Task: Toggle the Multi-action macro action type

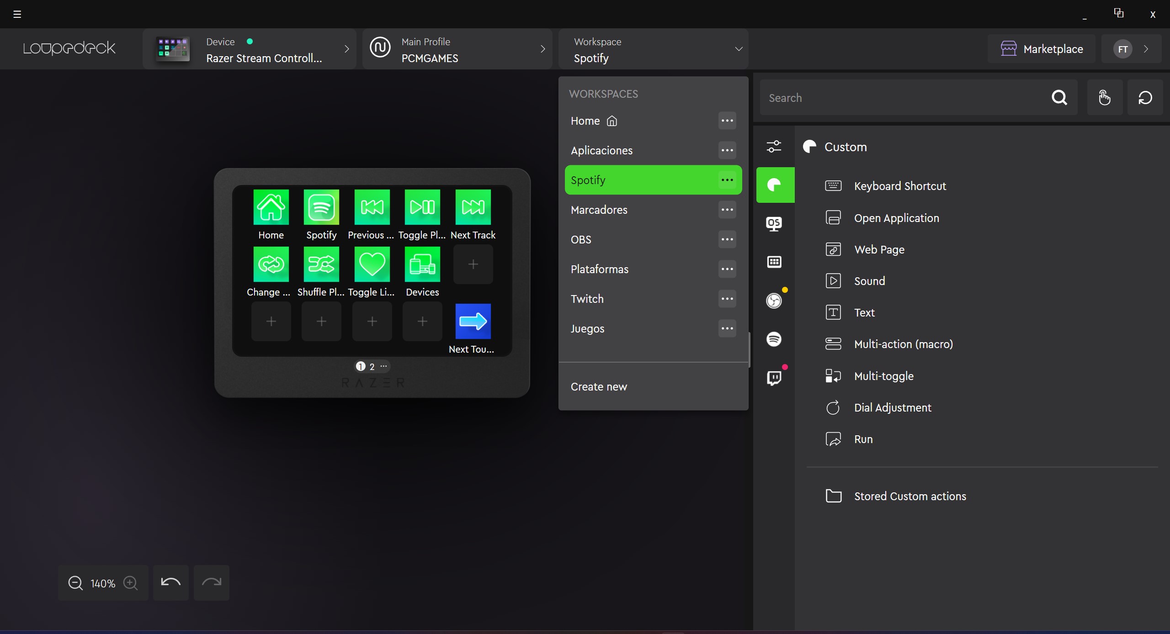Action: click(903, 344)
